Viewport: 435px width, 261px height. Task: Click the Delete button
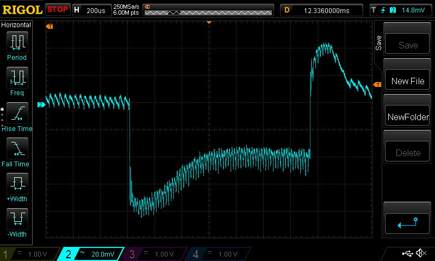(407, 152)
